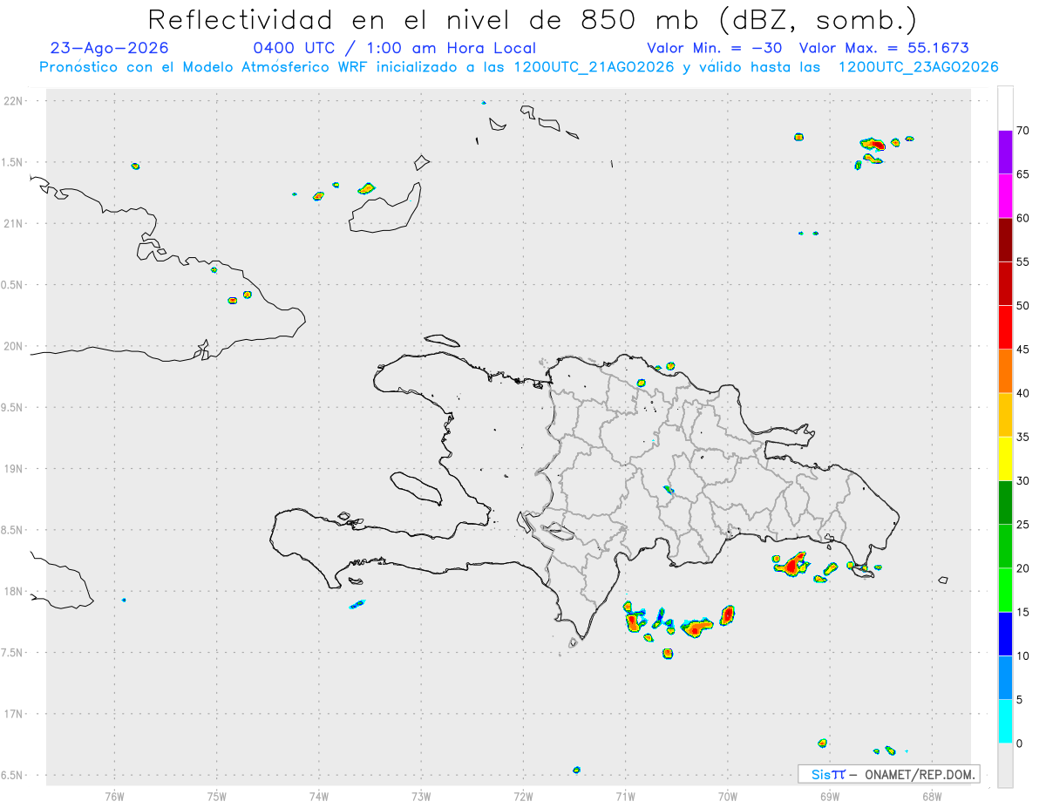The width and height of the screenshot is (1046, 808).
Task: Click the '72W' longitude label
Action: tap(523, 797)
